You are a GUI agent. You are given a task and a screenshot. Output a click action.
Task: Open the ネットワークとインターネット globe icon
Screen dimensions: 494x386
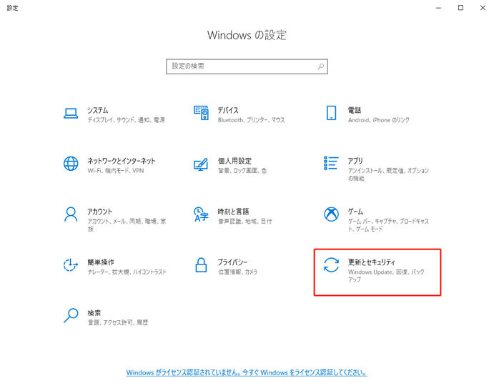(x=71, y=164)
